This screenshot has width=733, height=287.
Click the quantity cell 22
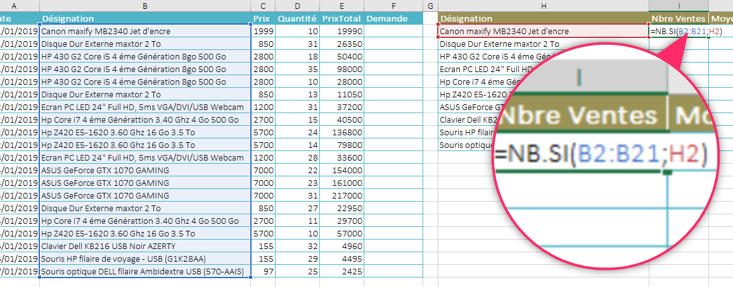297,170
